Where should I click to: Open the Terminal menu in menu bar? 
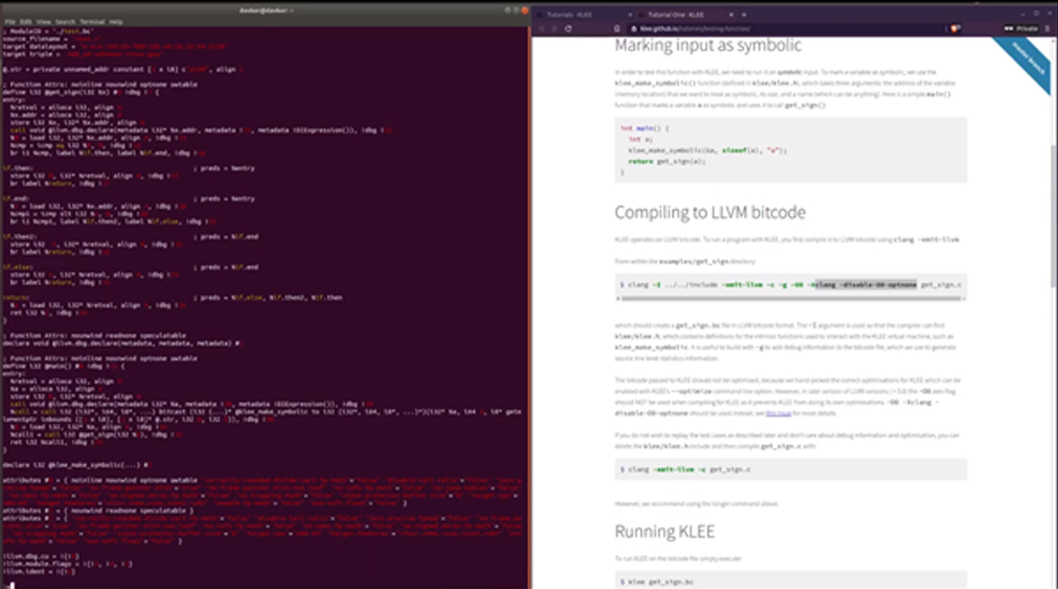[92, 22]
